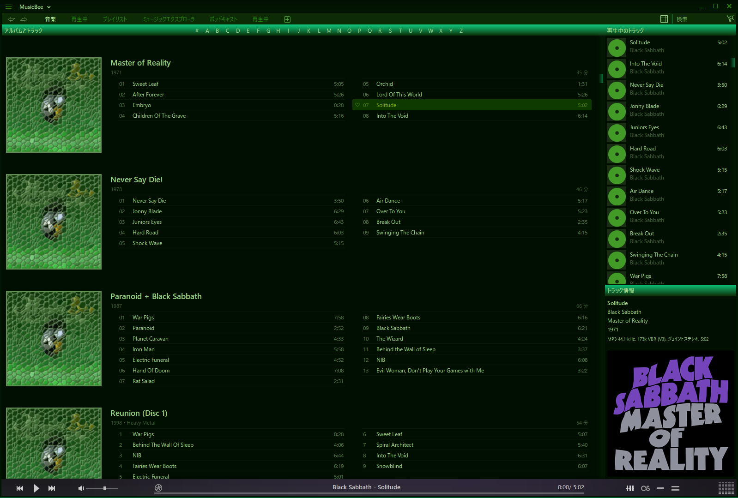Image resolution: width=738 pixels, height=498 pixels.
Task: Click the forward navigation arrow
Action: (24, 19)
